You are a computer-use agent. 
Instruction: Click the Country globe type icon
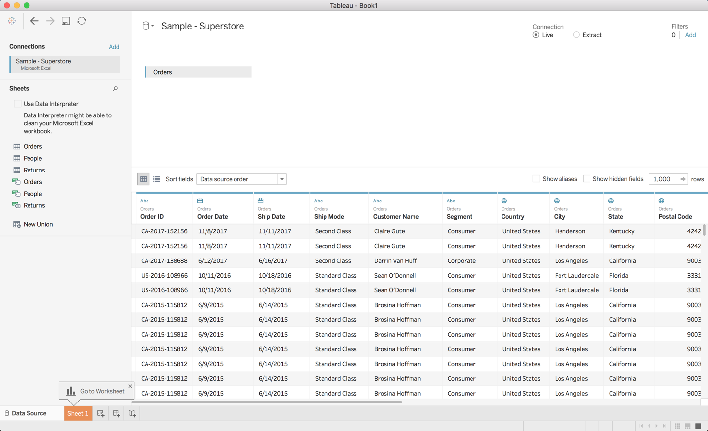[x=504, y=201]
